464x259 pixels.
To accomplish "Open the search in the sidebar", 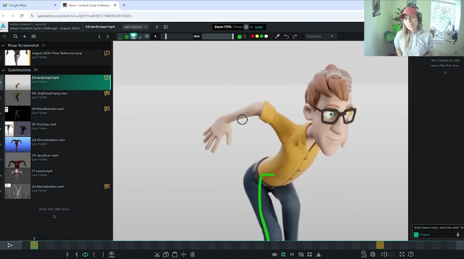I will [15, 36].
